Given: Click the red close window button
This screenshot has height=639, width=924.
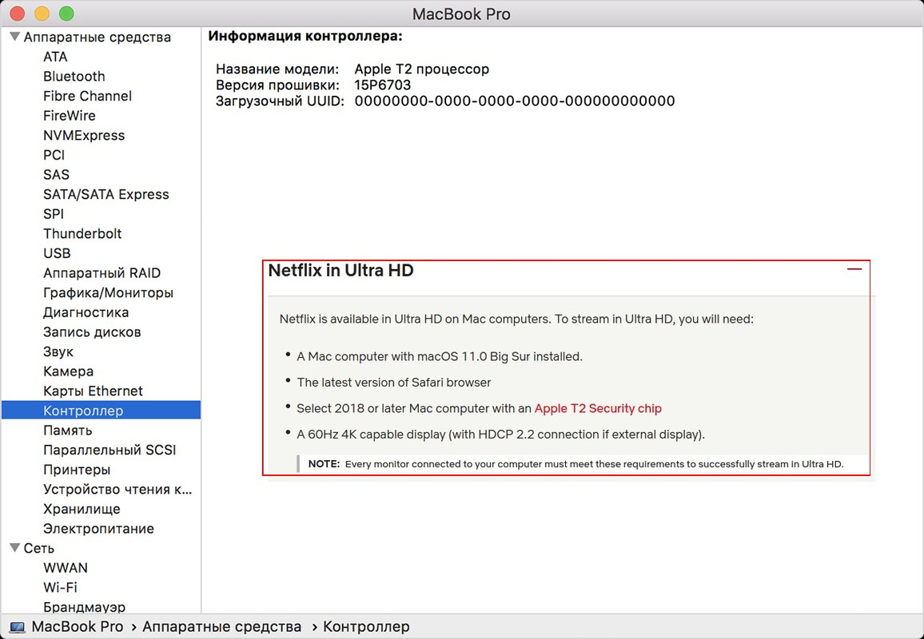Looking at the screenshot, I should (17, 14).
